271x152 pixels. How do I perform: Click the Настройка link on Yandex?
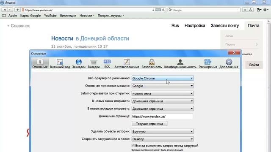(195, 25)
